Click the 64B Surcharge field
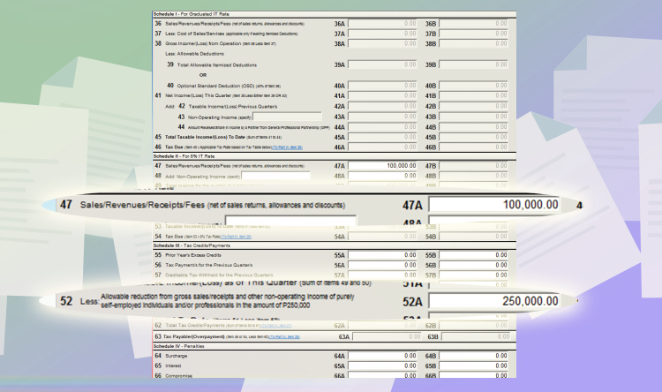Screen dimensions: 662x392 tap(473, 356)
